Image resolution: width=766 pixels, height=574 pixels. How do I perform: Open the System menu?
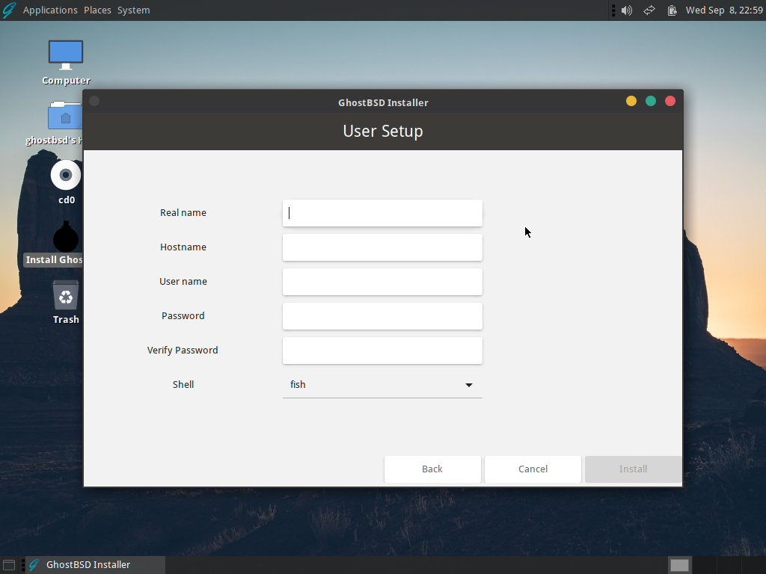(133, 10)
